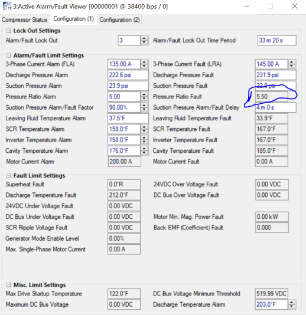Click the 24VDC Over Voltage Fault field
Screen dimensions: 306x315
272,185
